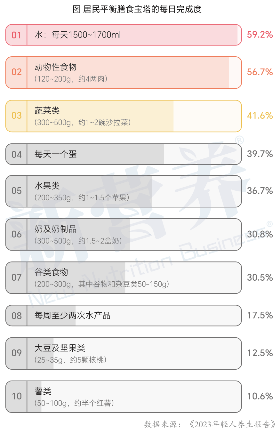
Task: Click the 10 rank badge for 薯类
Action: 16,397
